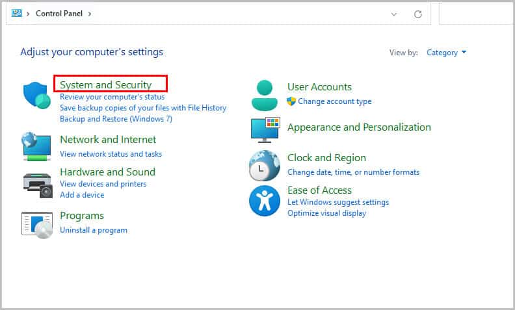Click the User Accounts person icon
515x310 pixels.
click(265, 96)
